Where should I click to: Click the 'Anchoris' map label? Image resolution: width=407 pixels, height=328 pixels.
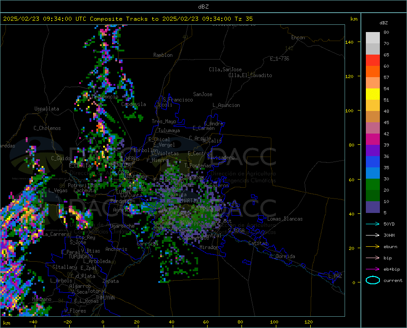(116, 249)
